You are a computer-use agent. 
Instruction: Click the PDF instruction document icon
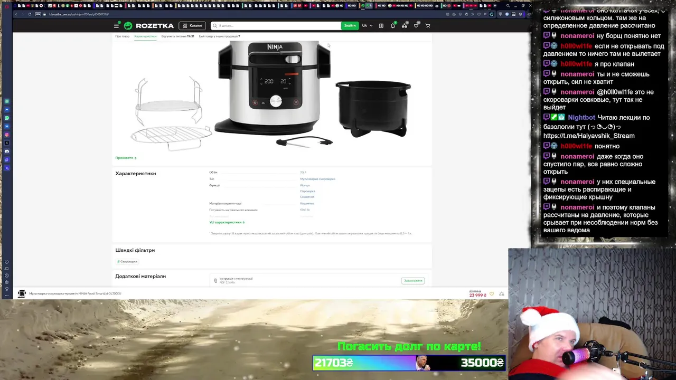[x=215, y=281]
